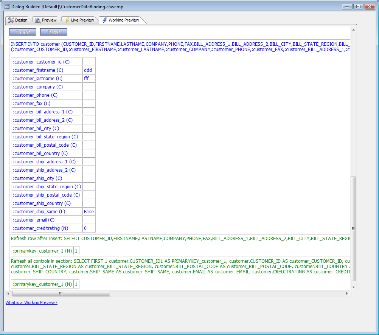Click the vertical scrollbar thumb
379x335 pixels.
(x=353, y=229)
